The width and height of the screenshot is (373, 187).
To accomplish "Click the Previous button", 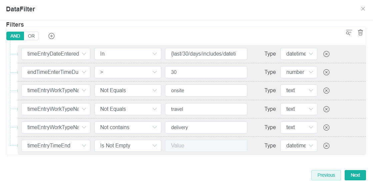I will 326,175.
